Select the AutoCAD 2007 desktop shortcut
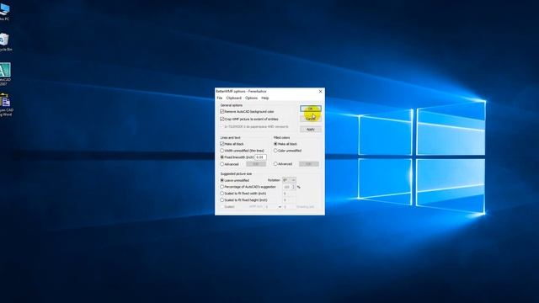The height and width of the screenshot is (303, 539). point(5,73)
